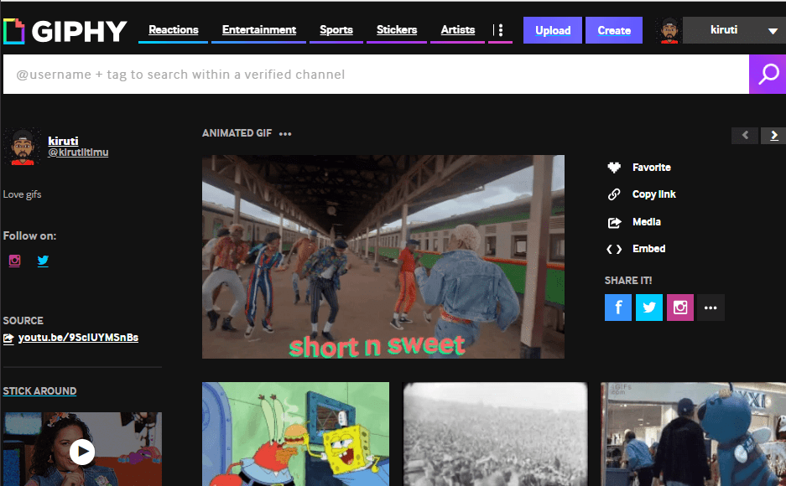This screenshot has width=786, height=486.
Task: Open kiruti's Twitter follow link
Action: point(43,261)
